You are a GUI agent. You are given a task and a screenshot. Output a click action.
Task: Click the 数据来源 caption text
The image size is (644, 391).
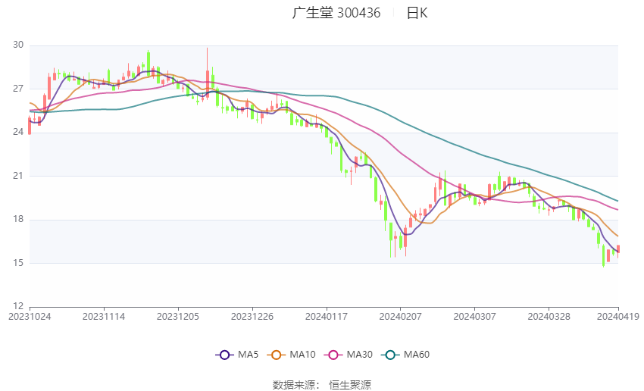pyautogui.click(x=294, y=385)
